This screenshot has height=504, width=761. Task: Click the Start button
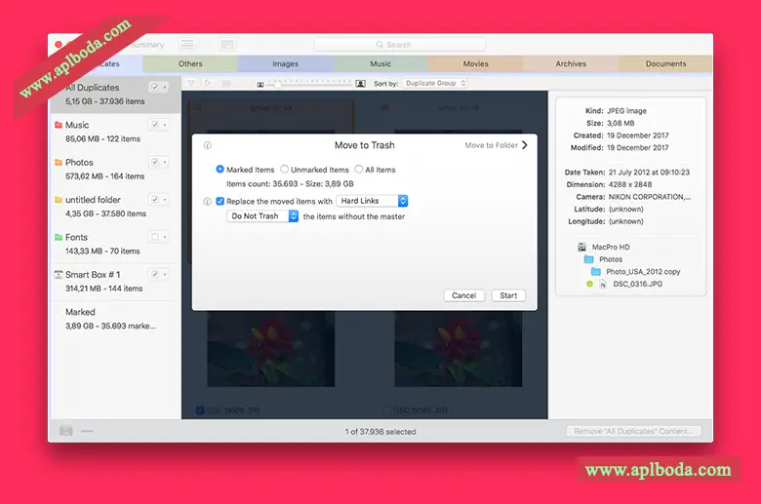tap(508, 295)
